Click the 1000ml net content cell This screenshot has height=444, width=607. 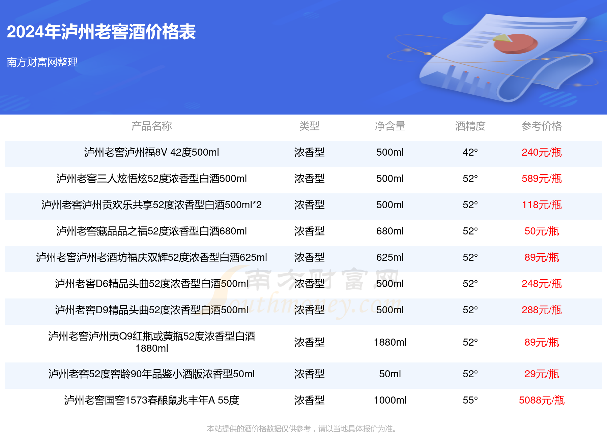point(390,400)
